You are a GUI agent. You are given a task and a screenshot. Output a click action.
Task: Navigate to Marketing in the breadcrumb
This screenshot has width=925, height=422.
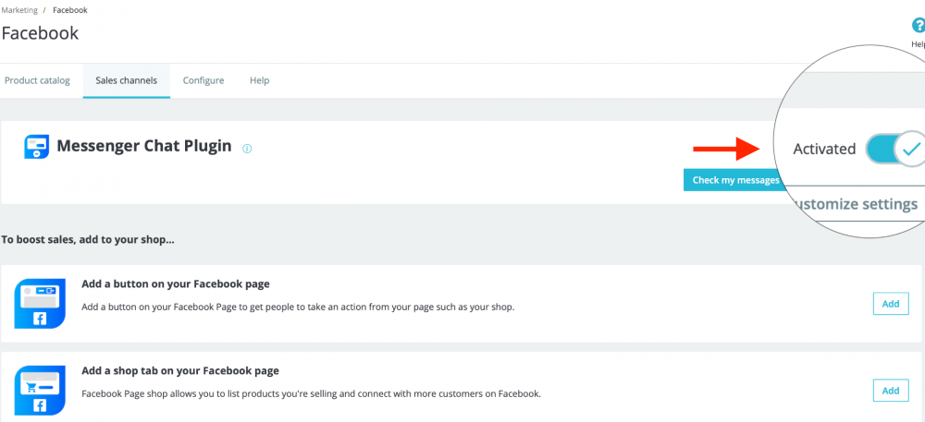[x=21, y=9]
